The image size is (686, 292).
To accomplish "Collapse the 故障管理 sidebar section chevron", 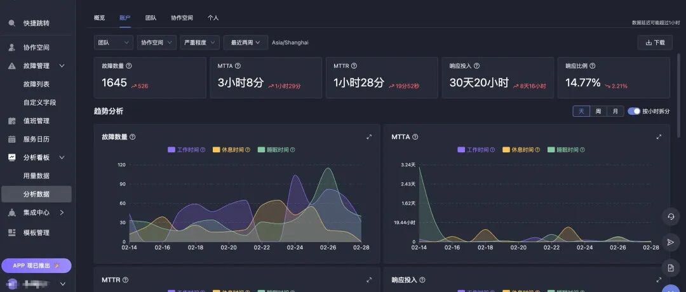I will (x=62, y=66).
